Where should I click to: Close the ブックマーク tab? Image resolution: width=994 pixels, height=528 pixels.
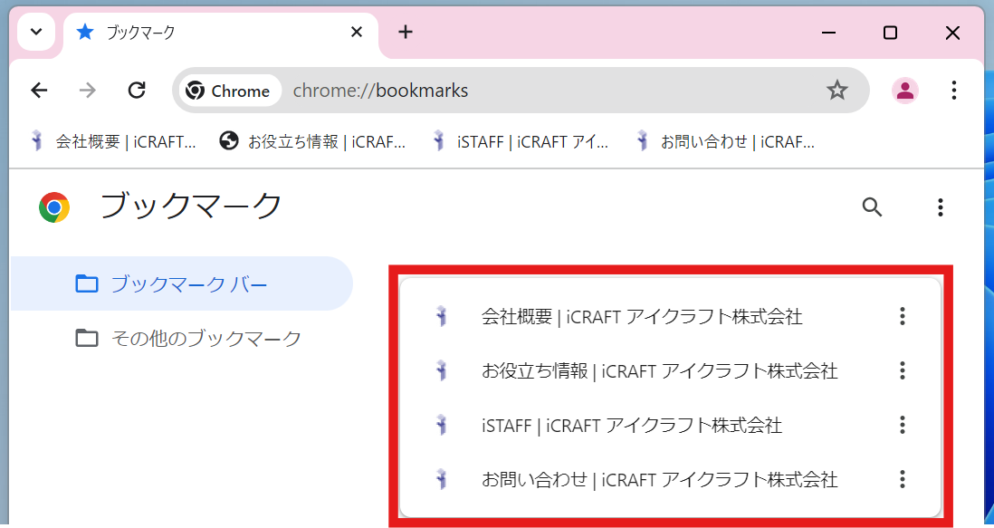point(357,31)
